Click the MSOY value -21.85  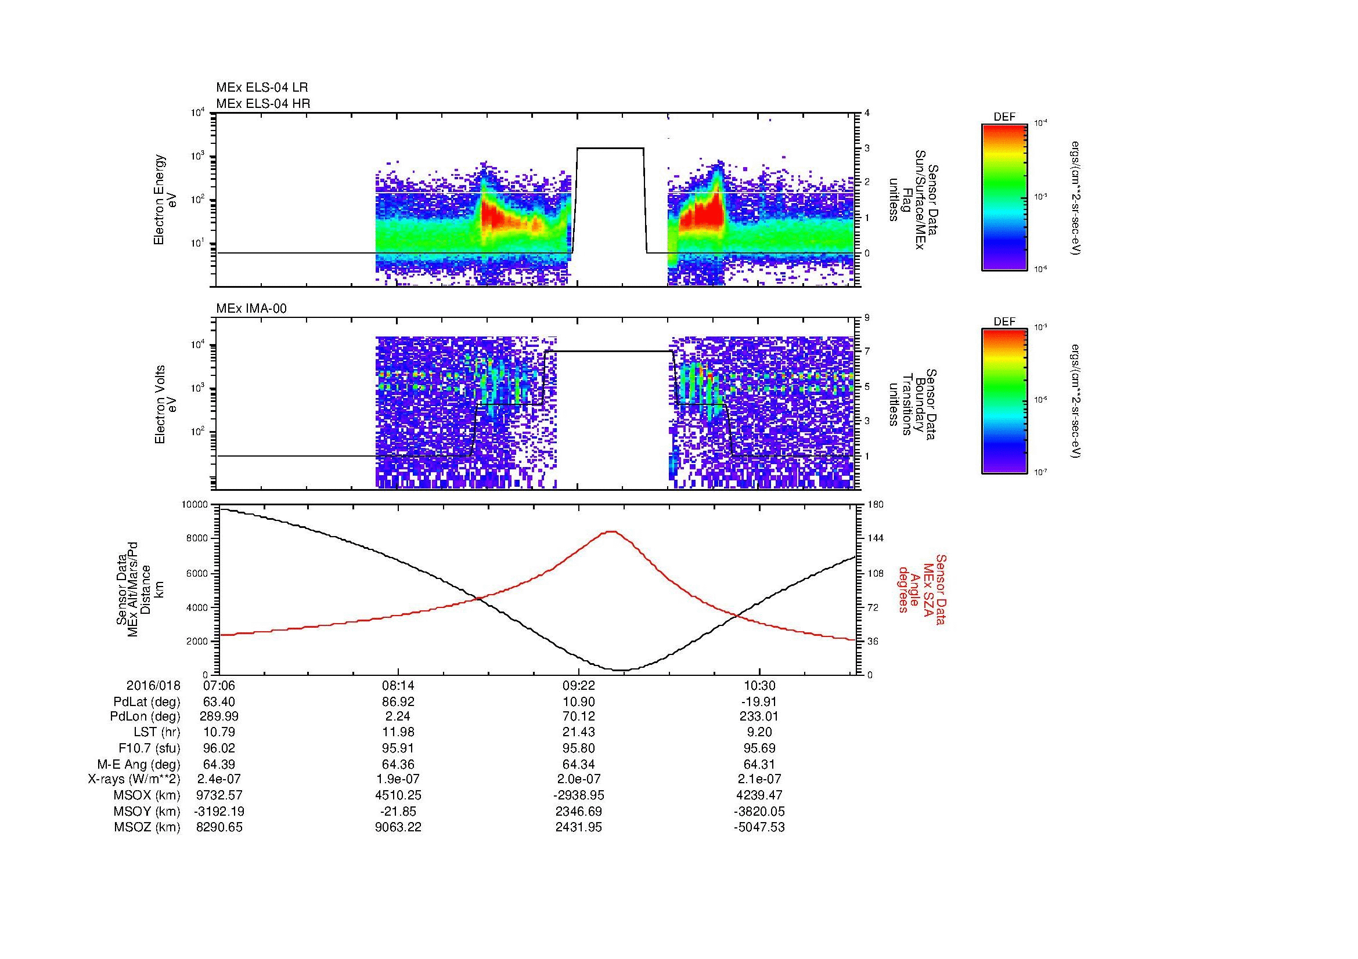tap(398, 812)
